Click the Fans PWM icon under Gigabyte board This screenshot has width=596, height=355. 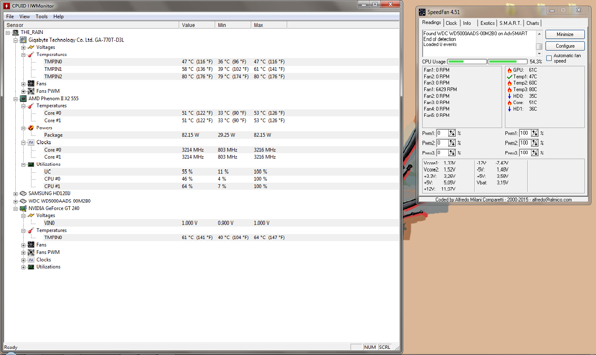click(31, 91)
